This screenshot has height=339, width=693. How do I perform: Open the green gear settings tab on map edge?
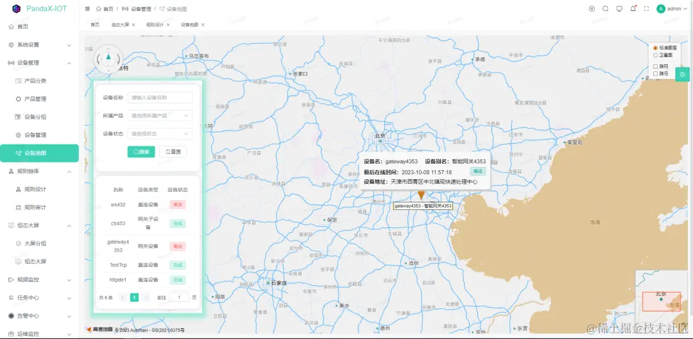pyautogui.click(x=682, y=74)
